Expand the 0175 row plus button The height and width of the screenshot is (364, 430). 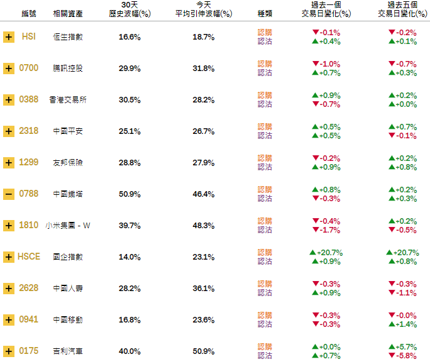[9, 351]
